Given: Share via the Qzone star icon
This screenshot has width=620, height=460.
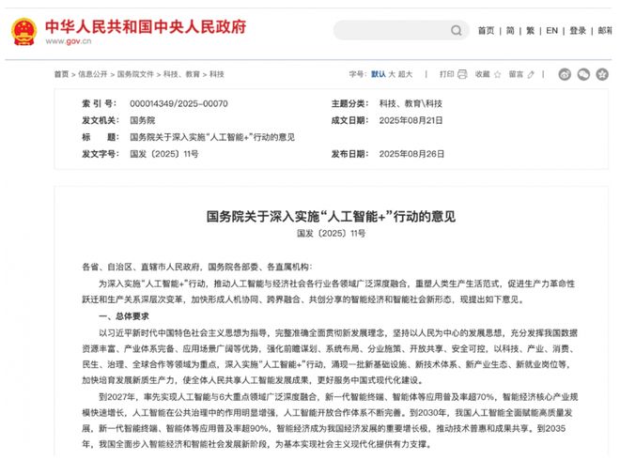Looking at the screenshot, I should [x=602, y=74].
